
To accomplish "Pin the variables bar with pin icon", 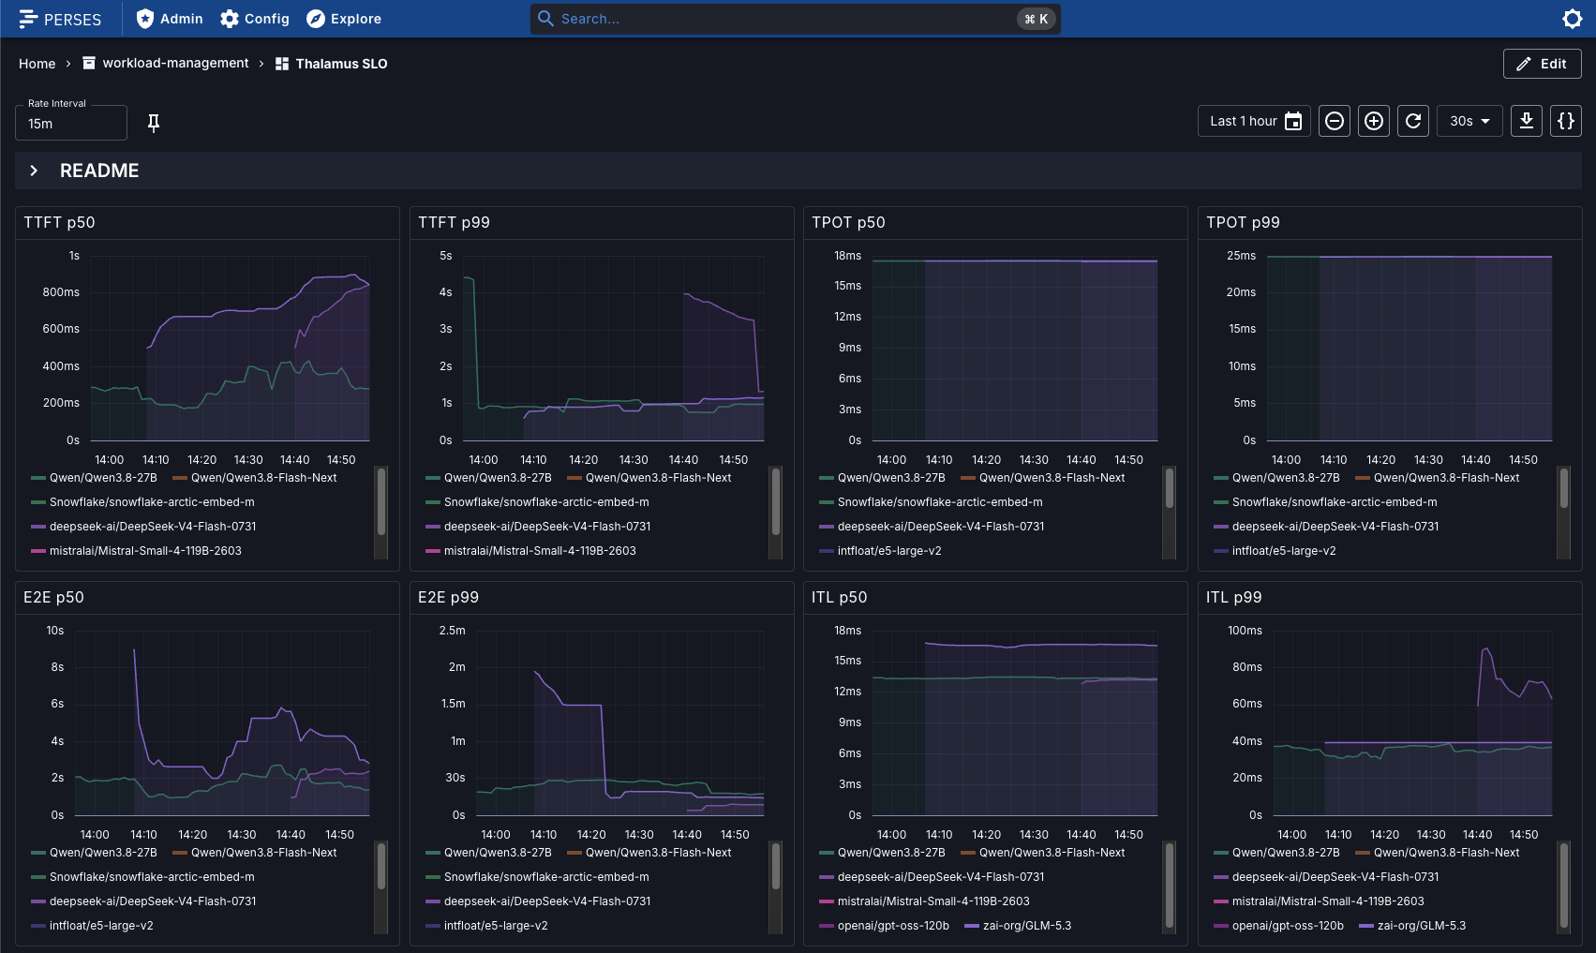I will click(154, 123).
